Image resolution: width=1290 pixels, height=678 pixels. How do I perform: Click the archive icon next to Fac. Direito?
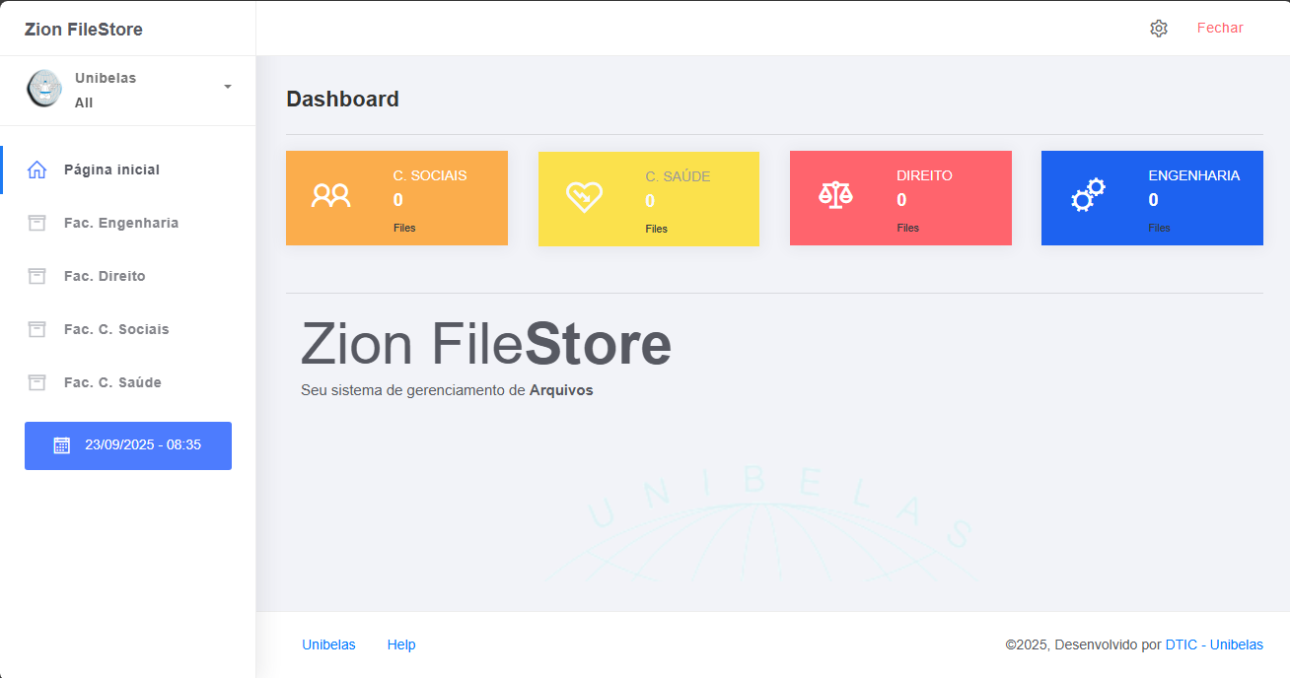37,276
